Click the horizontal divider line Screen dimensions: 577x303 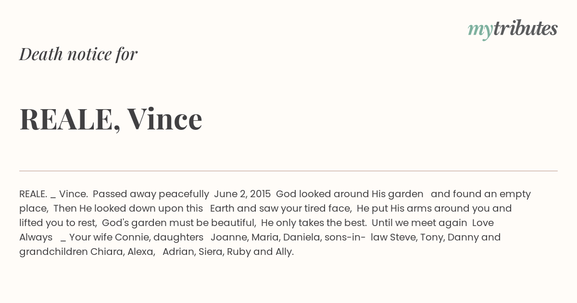(288, 171)
